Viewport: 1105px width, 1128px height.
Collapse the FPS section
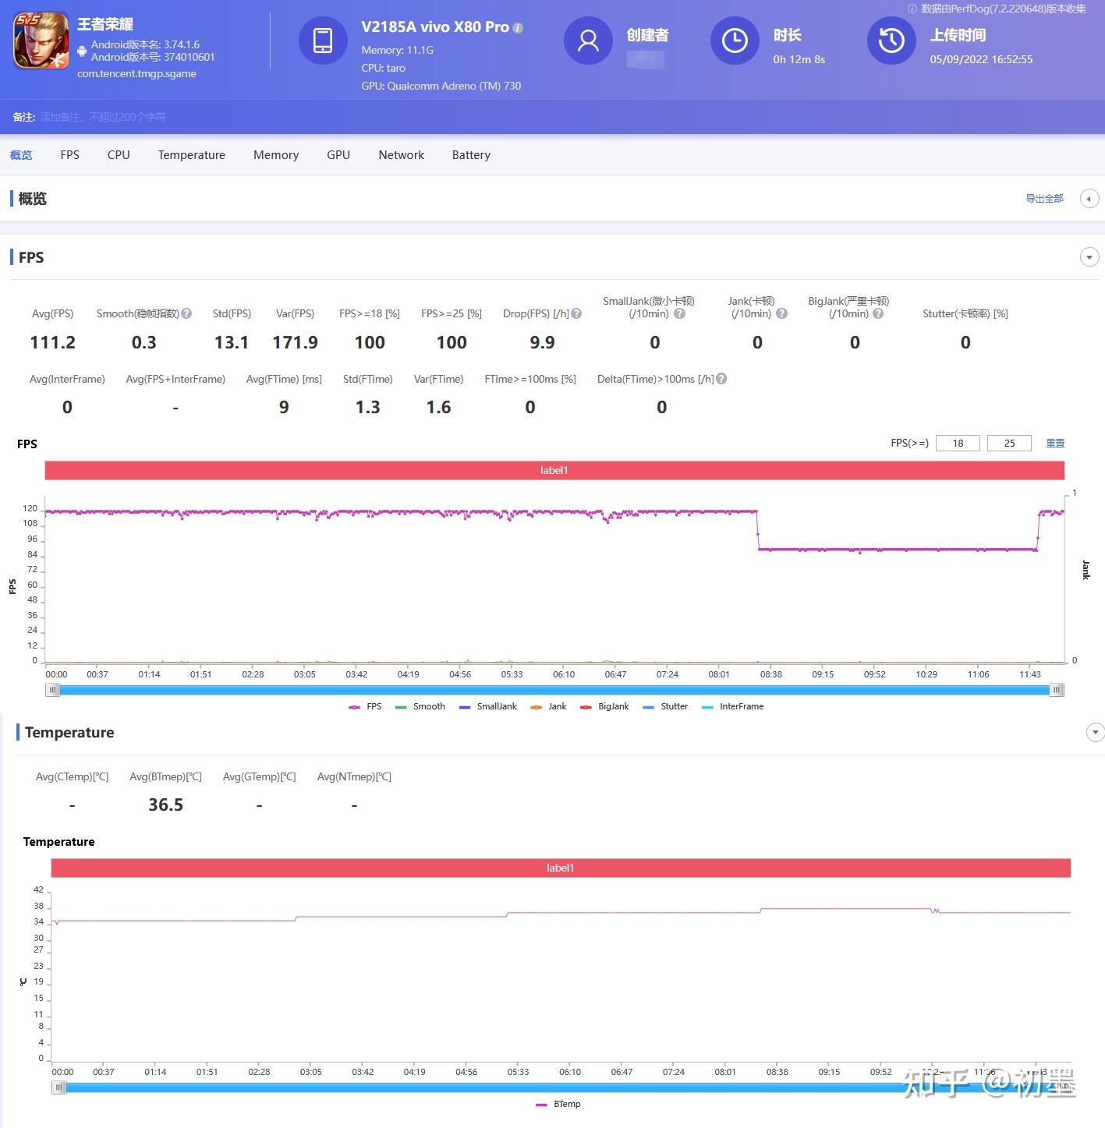(1089, 257)
